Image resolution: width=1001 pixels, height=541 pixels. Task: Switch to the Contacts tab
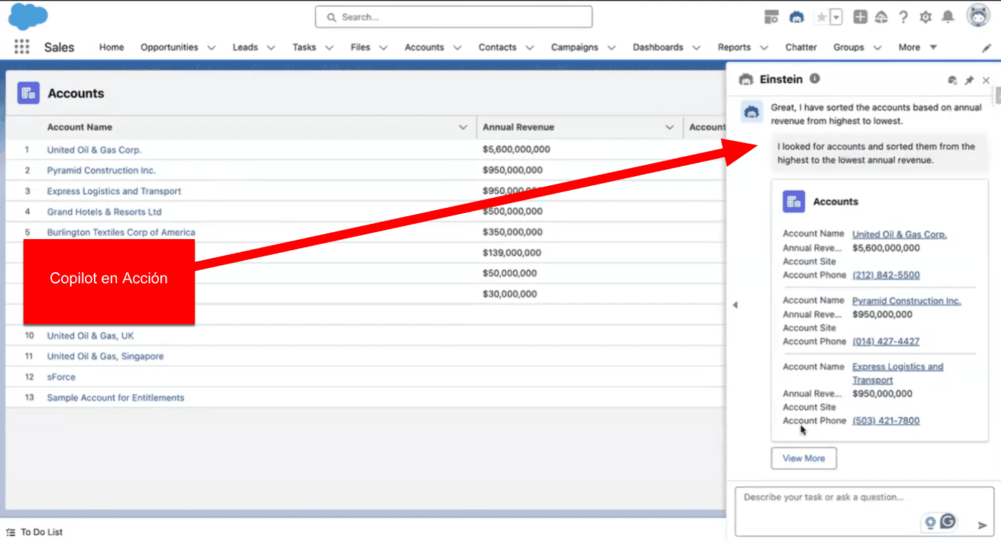(x=497, y=47)
